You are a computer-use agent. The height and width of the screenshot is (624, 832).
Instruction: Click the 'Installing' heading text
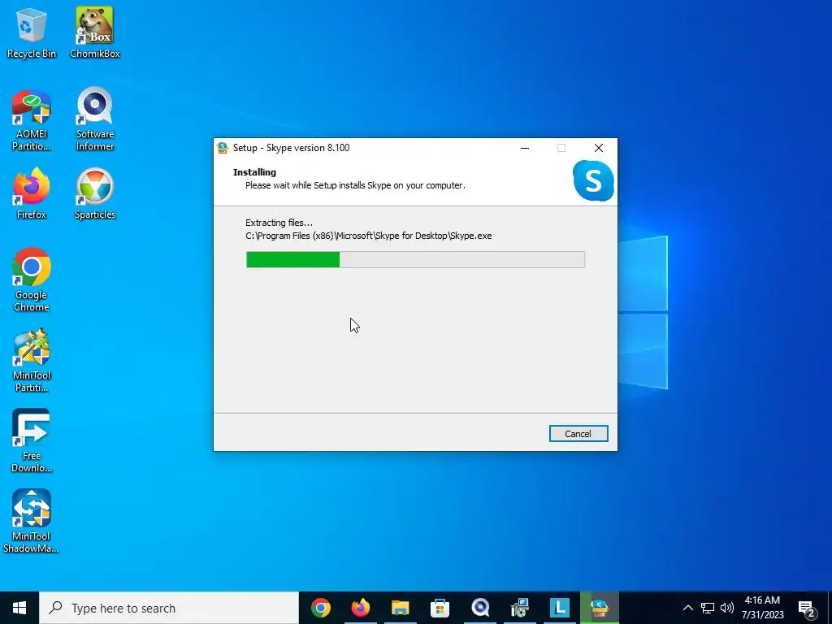(x=254, y=172)
